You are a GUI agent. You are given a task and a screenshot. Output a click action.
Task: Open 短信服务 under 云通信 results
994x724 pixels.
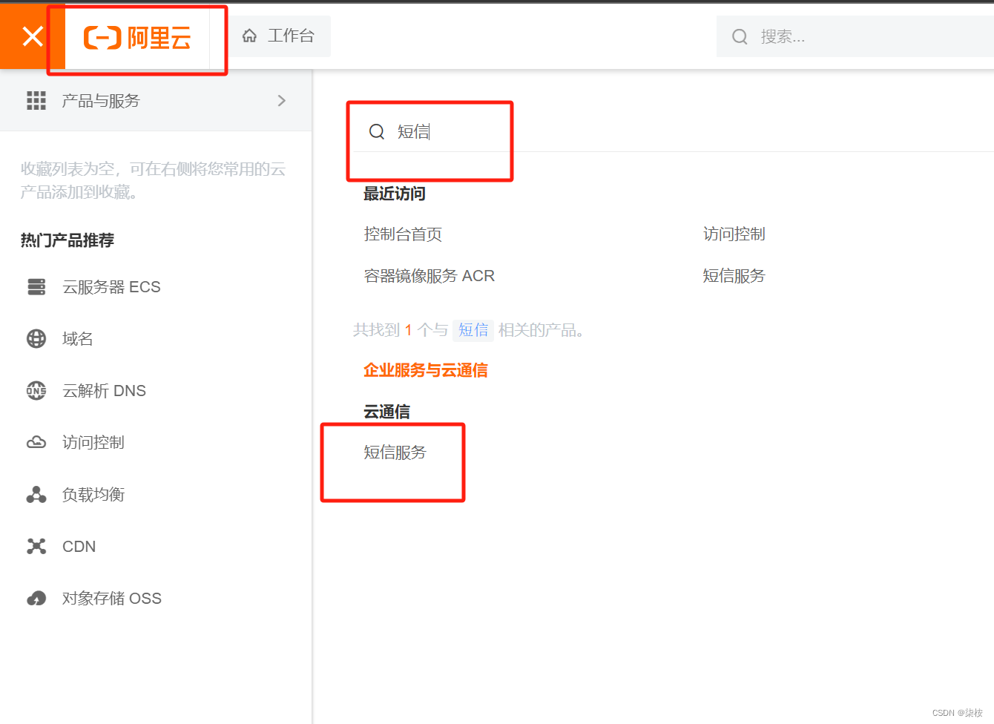[x=395, y=452]
